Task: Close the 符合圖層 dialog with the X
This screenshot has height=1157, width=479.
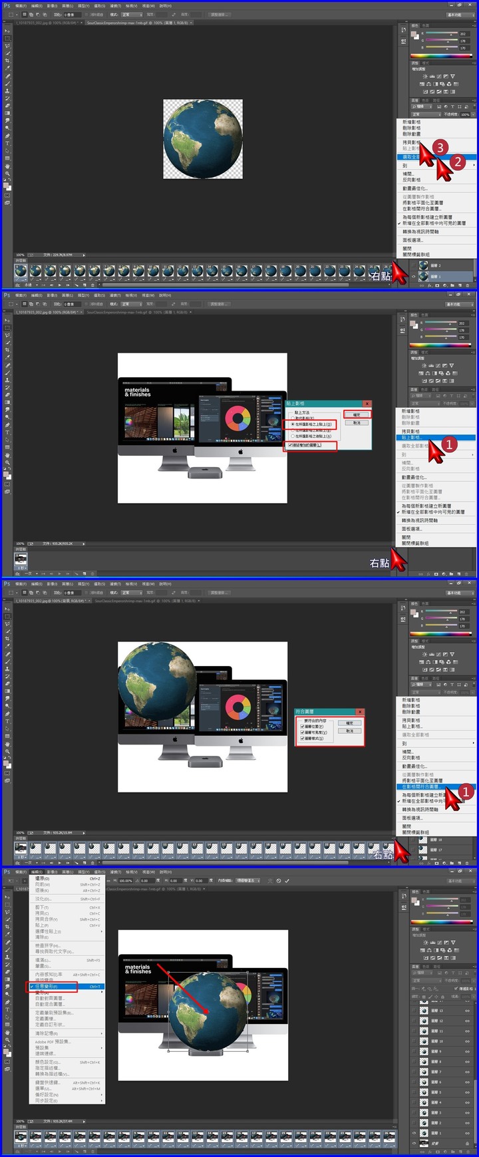Action: pos(360,712)
